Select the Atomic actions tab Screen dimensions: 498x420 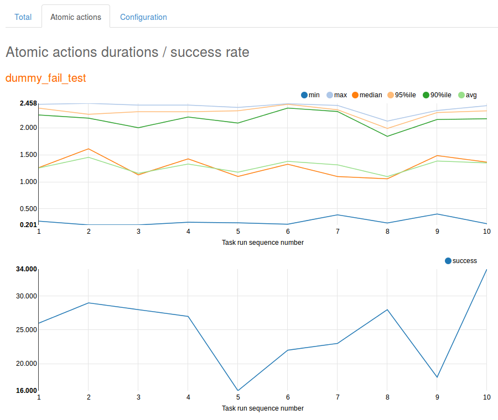pyautogui.click(x=76, y=17)
